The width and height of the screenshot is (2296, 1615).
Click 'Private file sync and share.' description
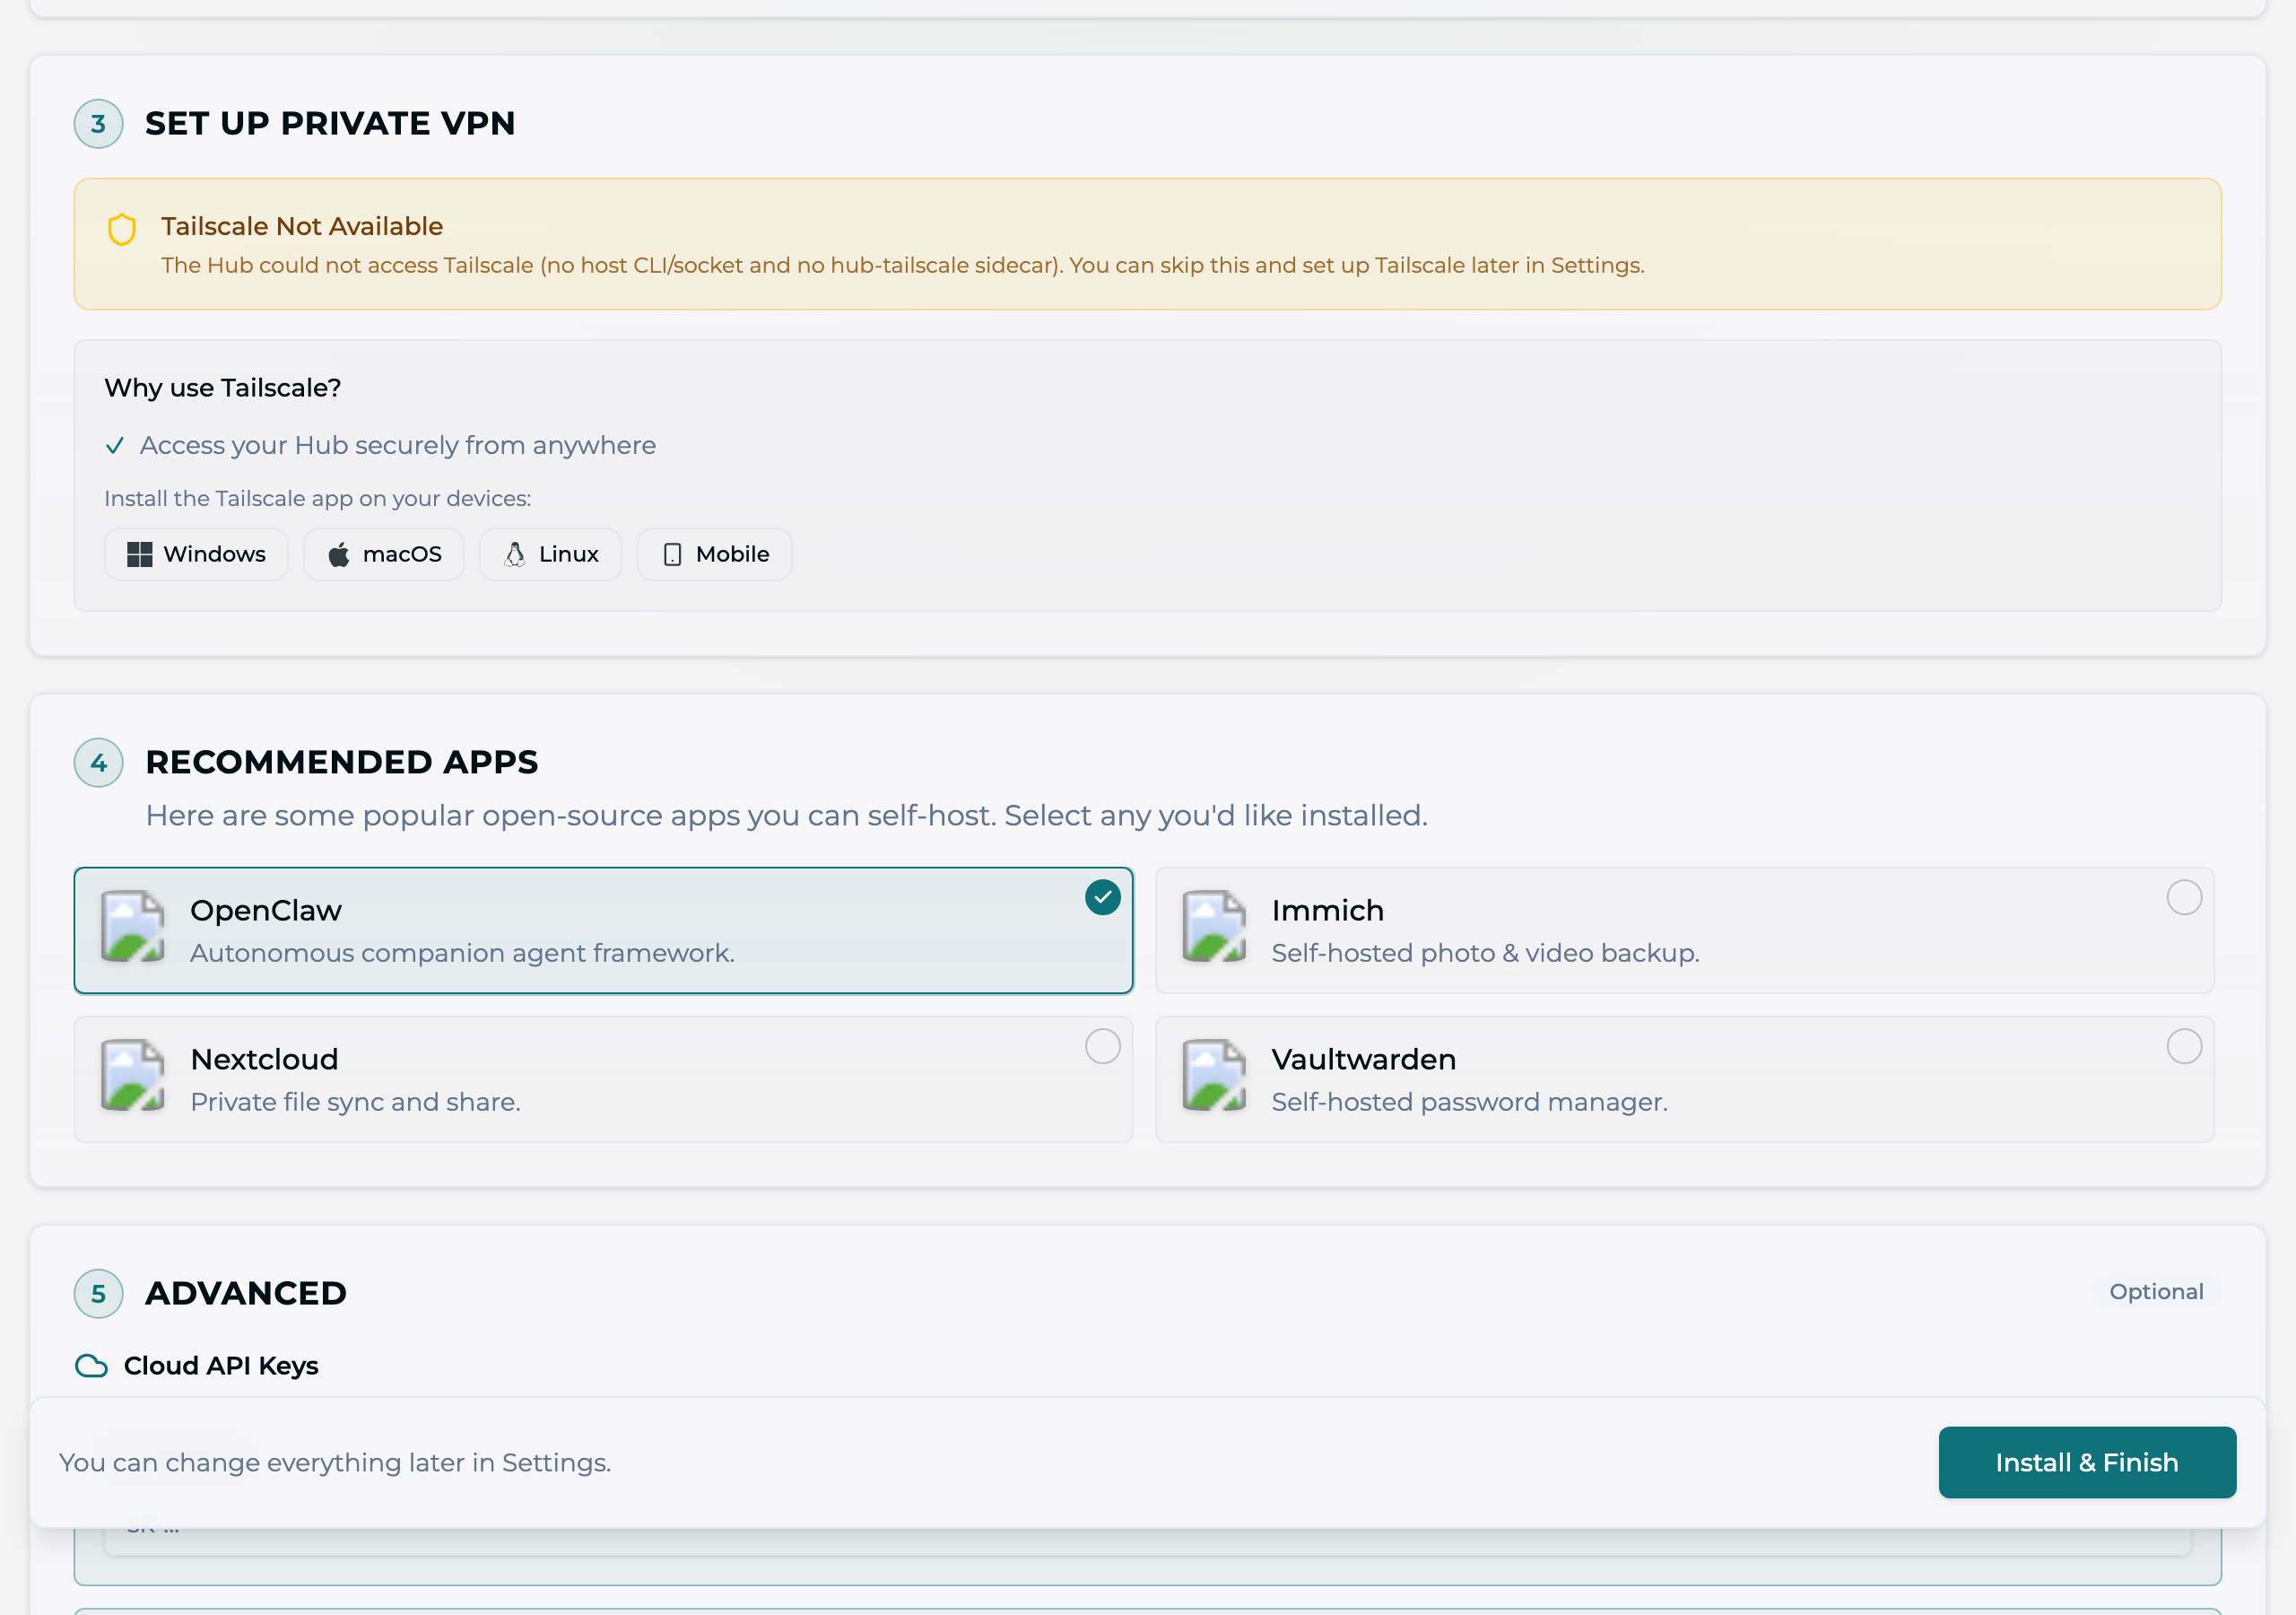[x=355, y=1103]
